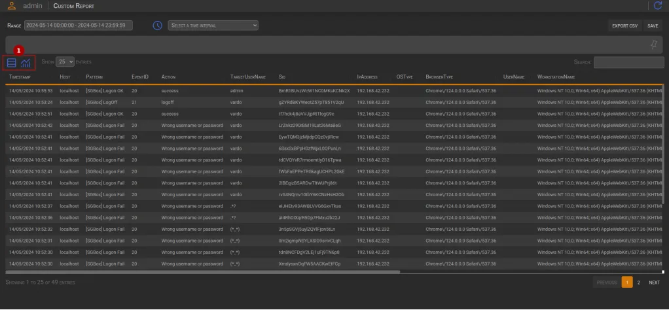Screen dimensions: 669x310
Task: Select timestamp 14/05/2024 10:53:24
Action: pos(31,102)
